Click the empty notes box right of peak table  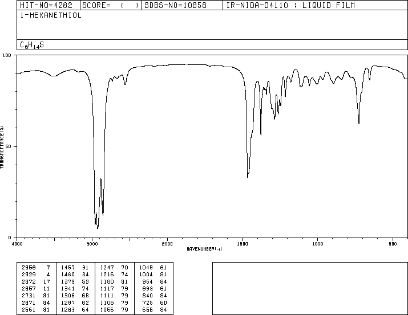(310, 288)
